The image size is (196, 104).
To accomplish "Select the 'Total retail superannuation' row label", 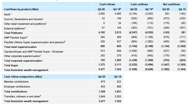I will (x=20, y=47).
